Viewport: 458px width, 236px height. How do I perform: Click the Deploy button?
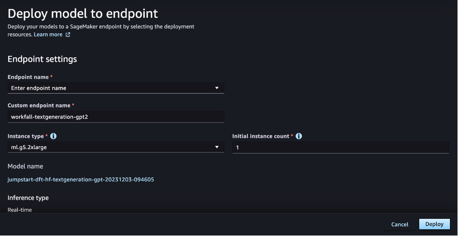tap(434, 224)
